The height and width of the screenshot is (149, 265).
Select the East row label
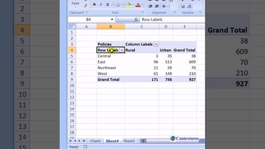[111, 62]
